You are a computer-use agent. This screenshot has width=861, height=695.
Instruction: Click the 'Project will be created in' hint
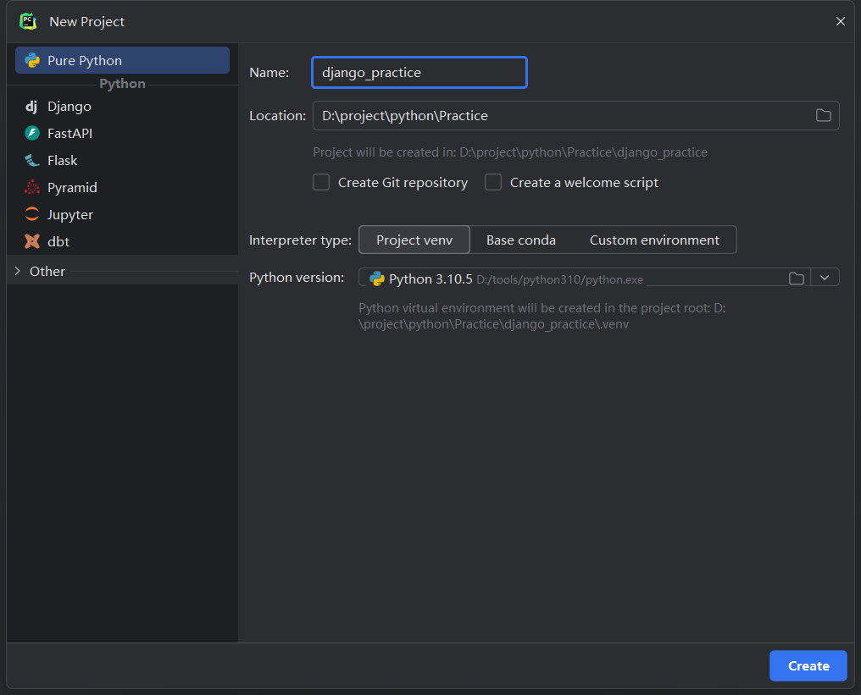(x=510, y=152)
